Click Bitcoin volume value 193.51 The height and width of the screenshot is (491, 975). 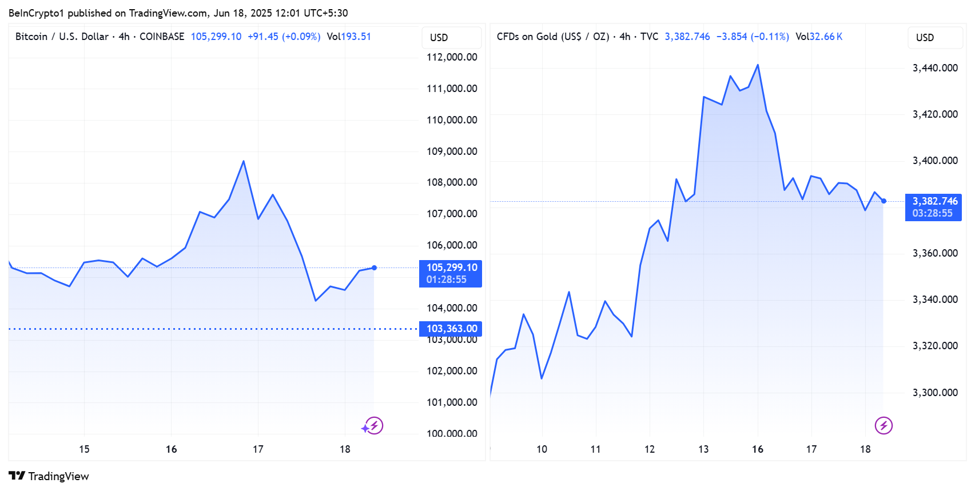click(356, 37)
